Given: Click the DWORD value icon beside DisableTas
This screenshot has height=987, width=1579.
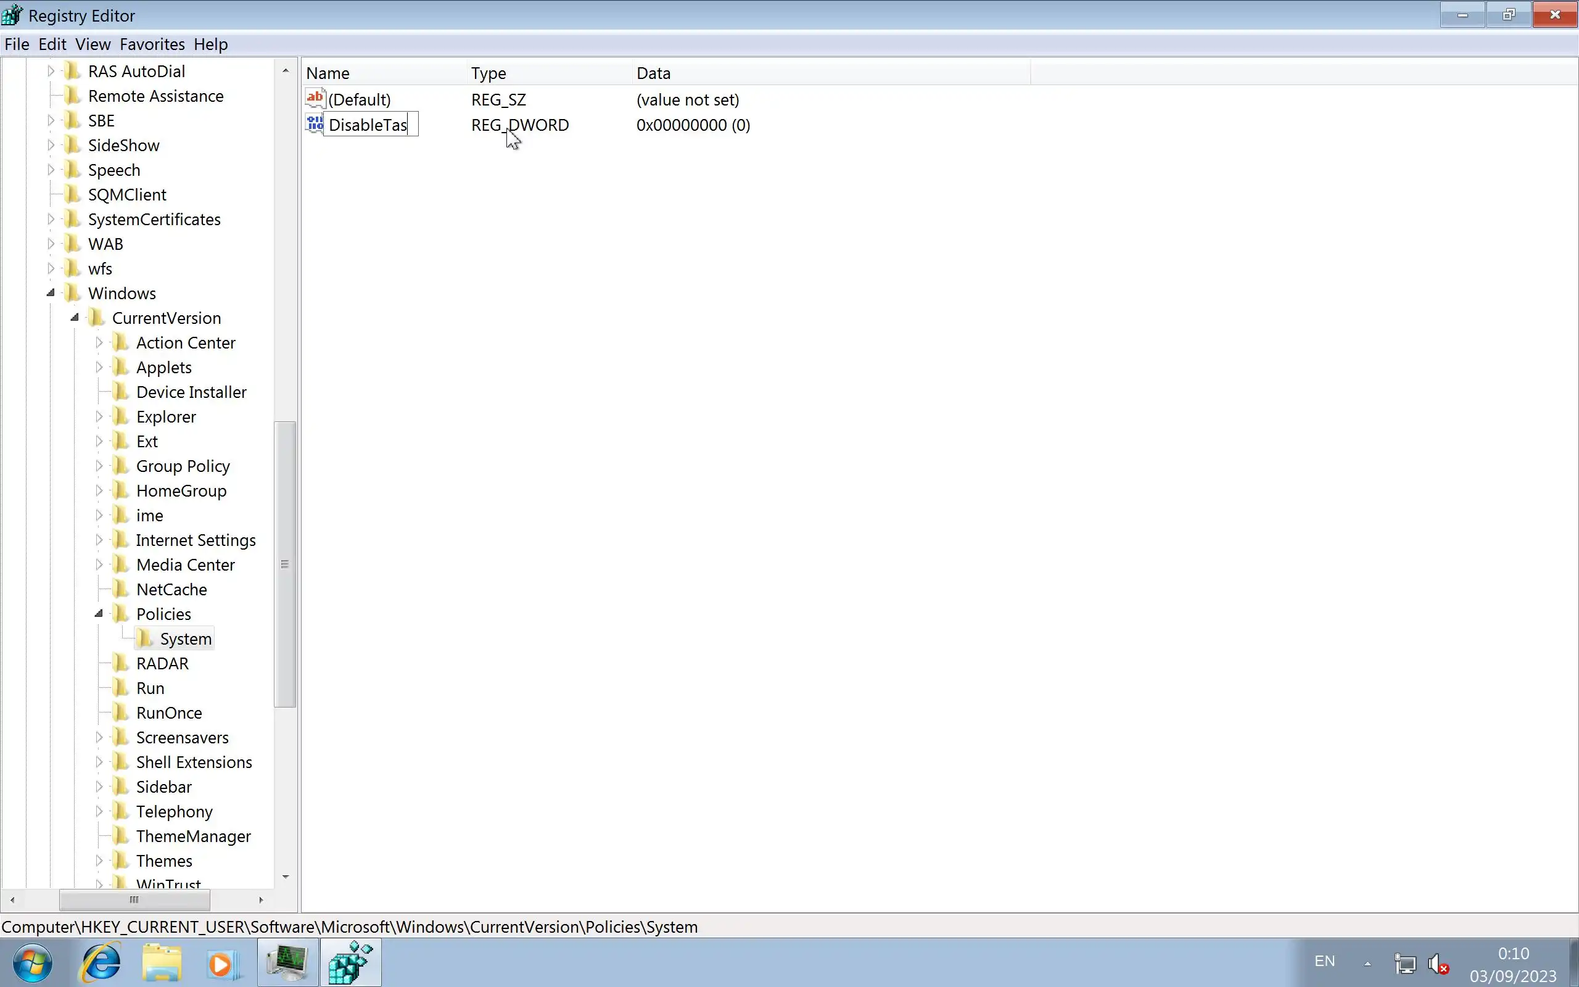Looking at the screenshot, I should point(315,124).
